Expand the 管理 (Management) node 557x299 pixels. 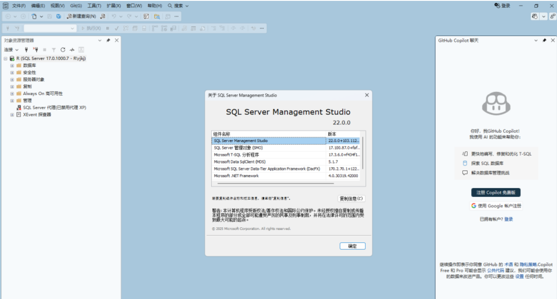pyautogui.click(x=12, y=100)
